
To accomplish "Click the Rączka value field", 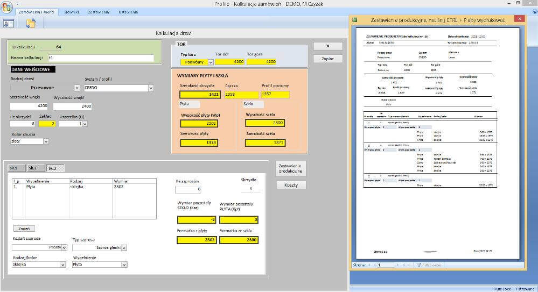I will pyautogui.click(x=242, y=94).
